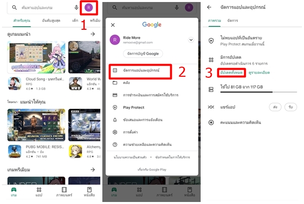The width and height of the screenshot is (304, 204).
Task: Select แอป in left screen bottom navigation
Action: (39, 192)
